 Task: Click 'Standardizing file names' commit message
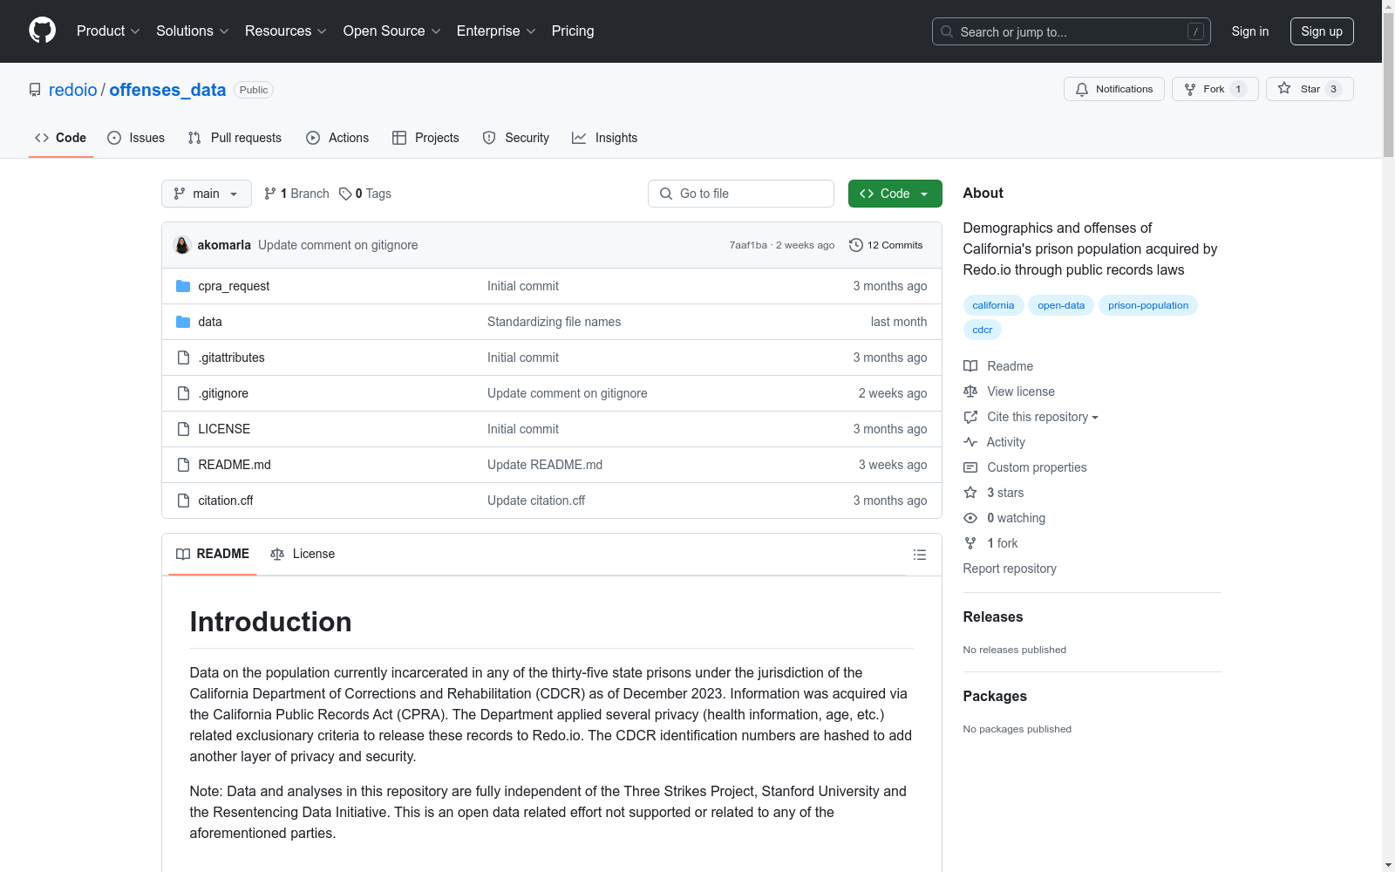coord(554,322)
